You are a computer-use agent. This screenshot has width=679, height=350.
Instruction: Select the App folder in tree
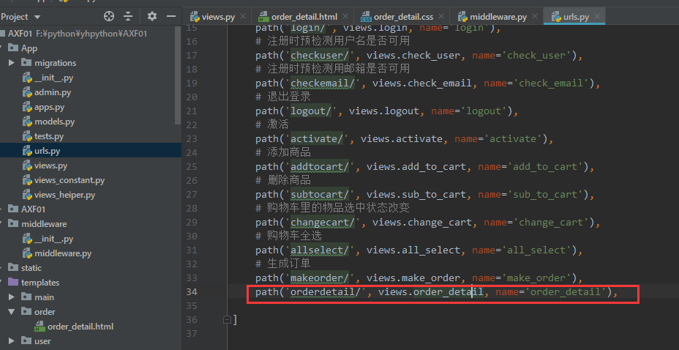(x=29, y=48)
